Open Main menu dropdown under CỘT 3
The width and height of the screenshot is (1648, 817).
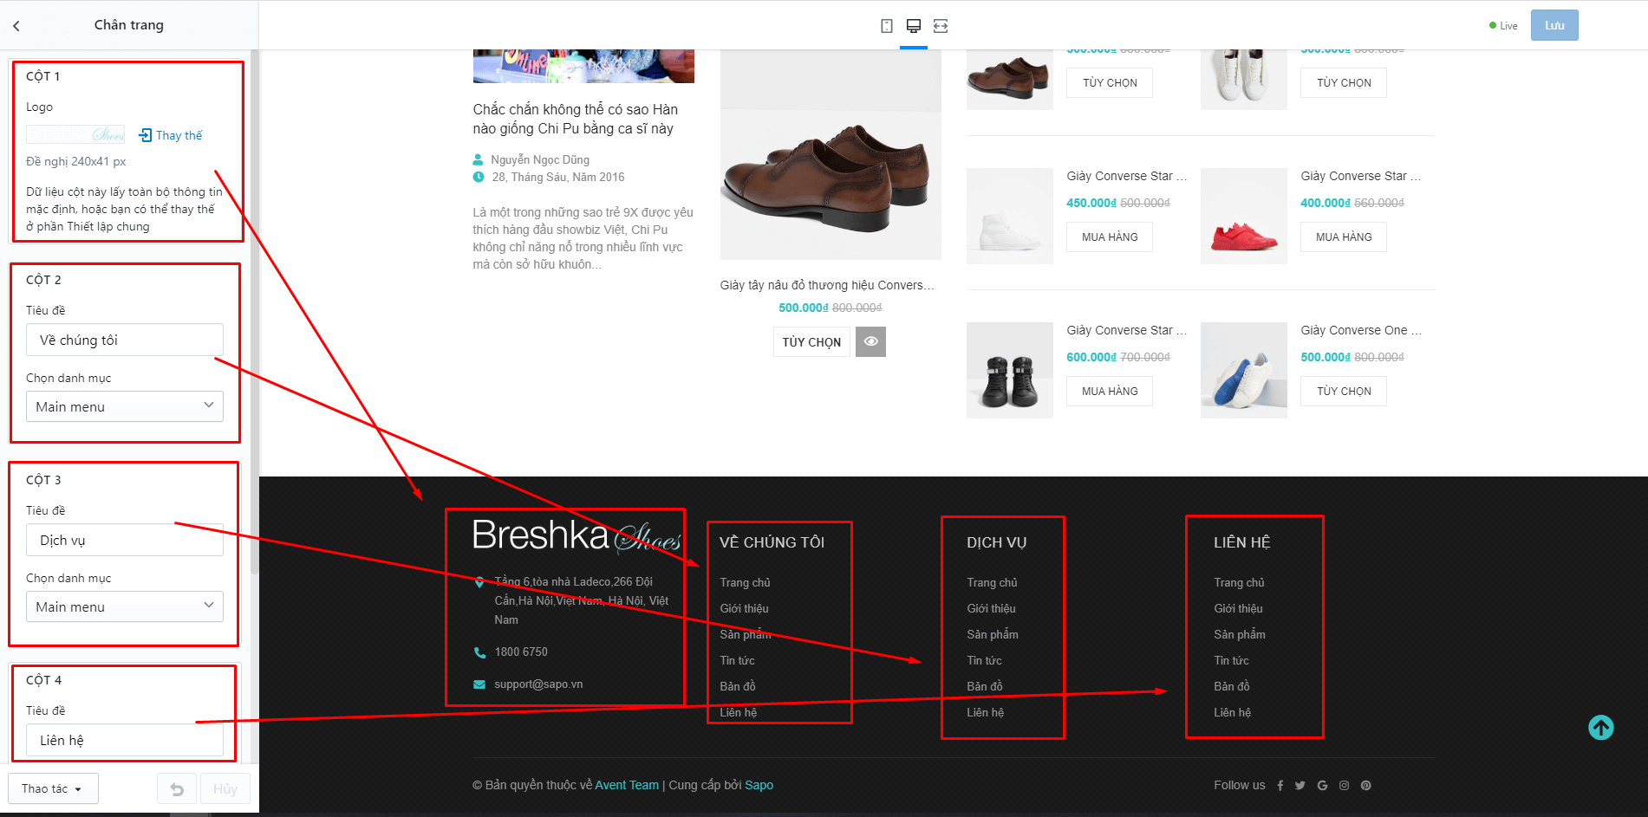(125, 607)
